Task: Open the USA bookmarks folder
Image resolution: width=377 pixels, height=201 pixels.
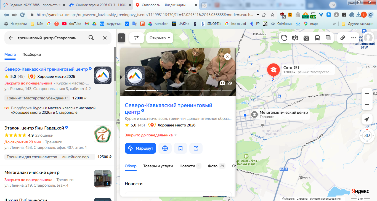Action: point(37,24)
